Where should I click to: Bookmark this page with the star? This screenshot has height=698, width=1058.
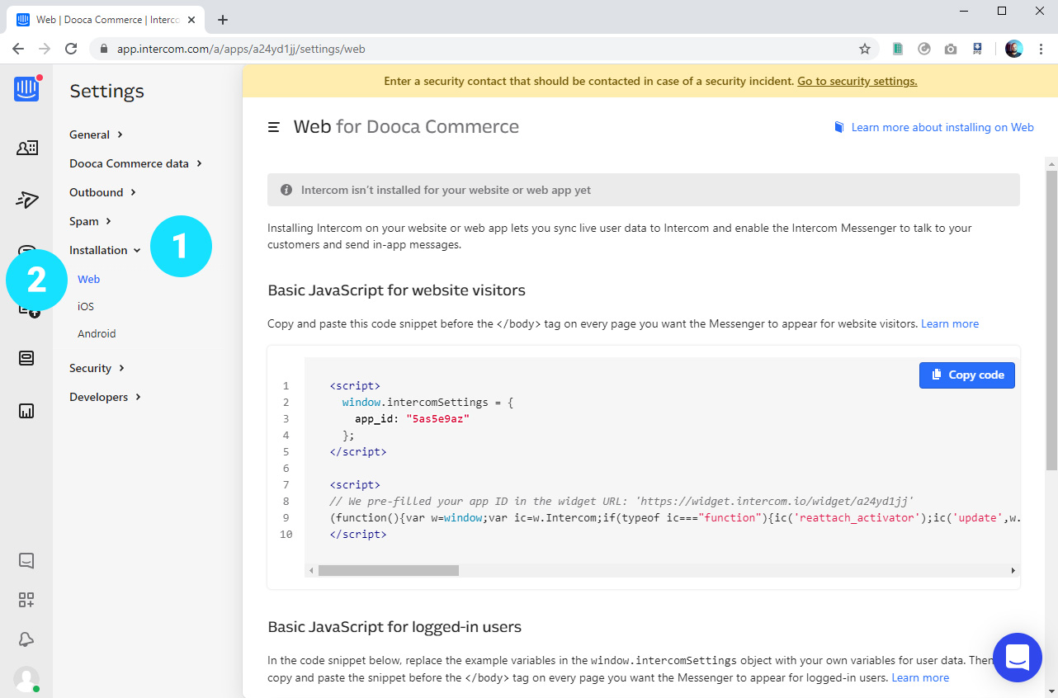(865, 49)
